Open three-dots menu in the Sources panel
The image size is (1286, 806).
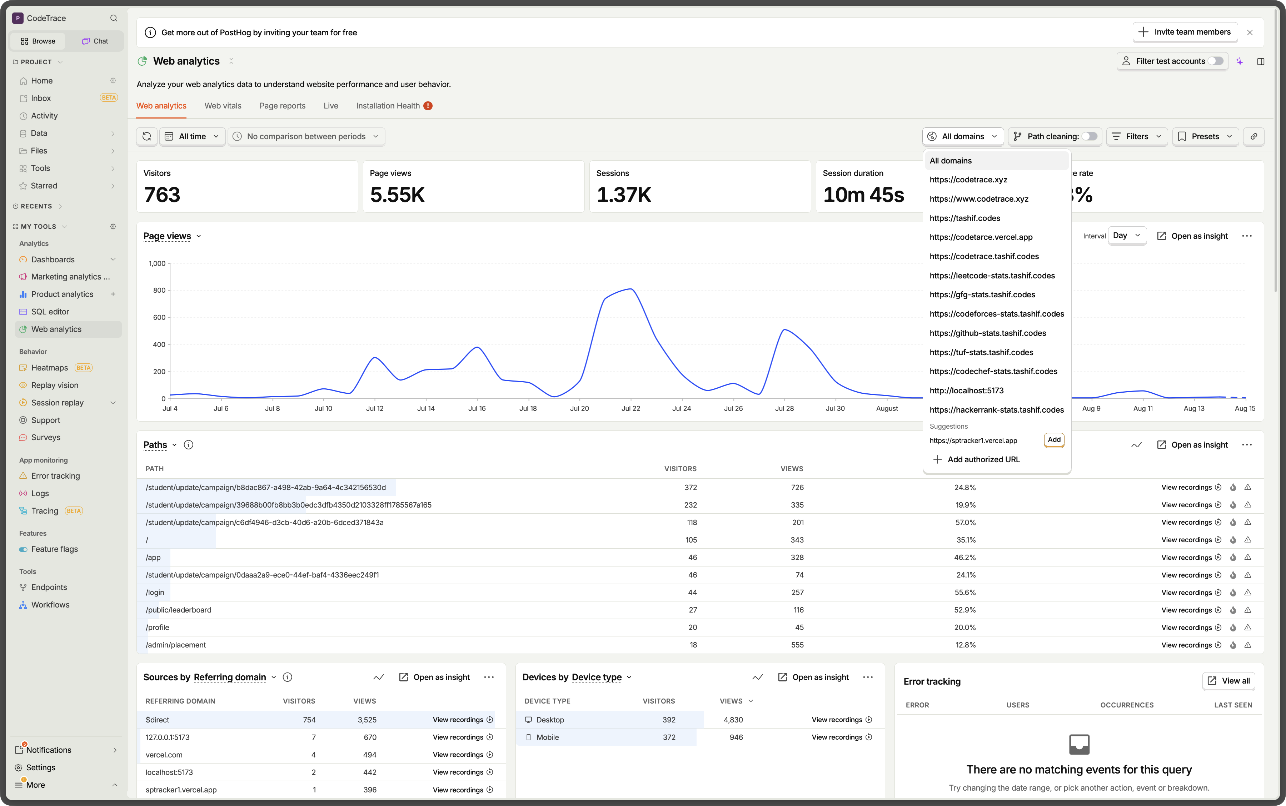(x=489, y=677)
